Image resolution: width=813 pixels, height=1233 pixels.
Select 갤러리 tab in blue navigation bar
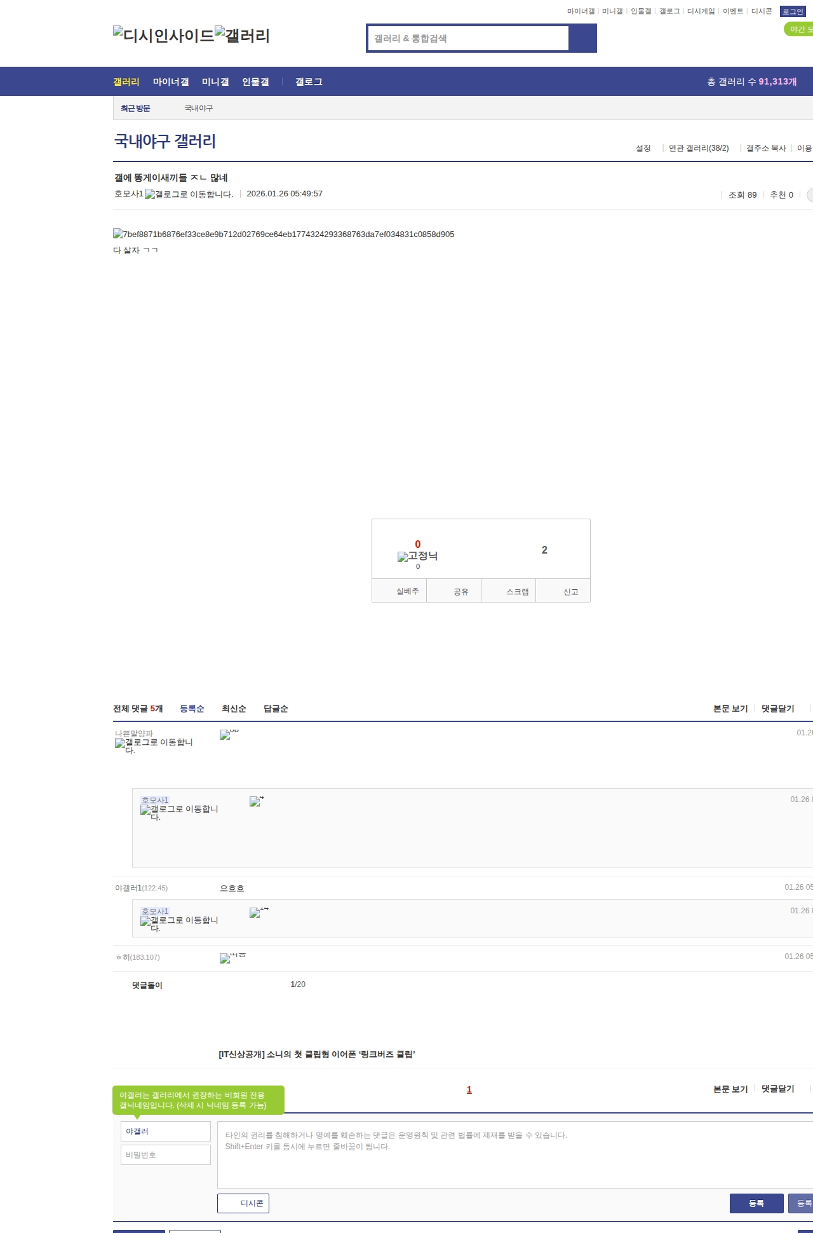click(x=126, y=81)
